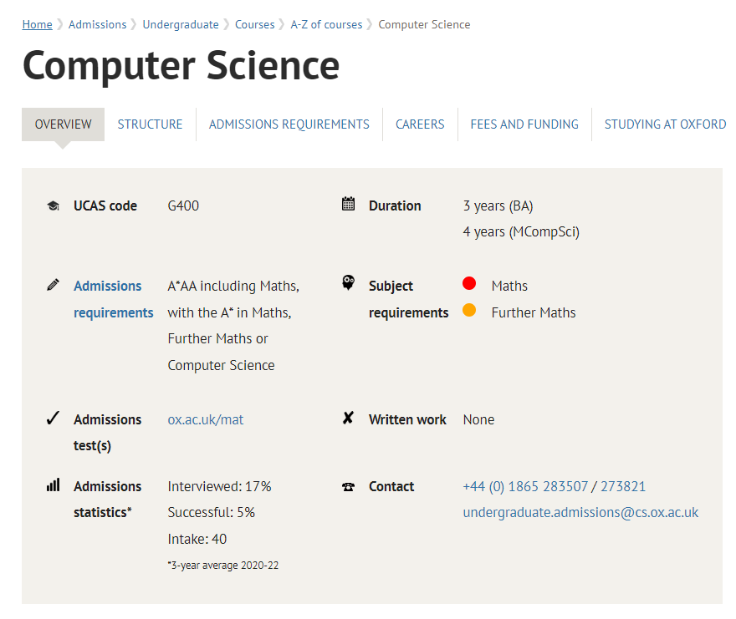Image resolution: width=736 pixels, height=619 pixels.
Task: Open the ox.ac.uk/mat link
Action: click(x=206, y=419)
